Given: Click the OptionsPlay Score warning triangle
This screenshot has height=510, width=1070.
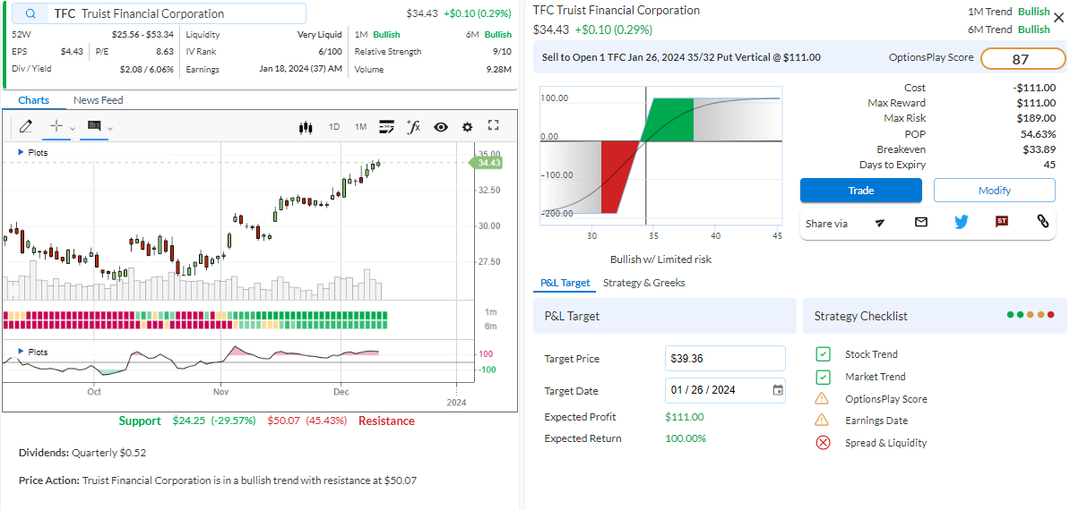Looking at the screenshot, I should (x=823, y=398).
